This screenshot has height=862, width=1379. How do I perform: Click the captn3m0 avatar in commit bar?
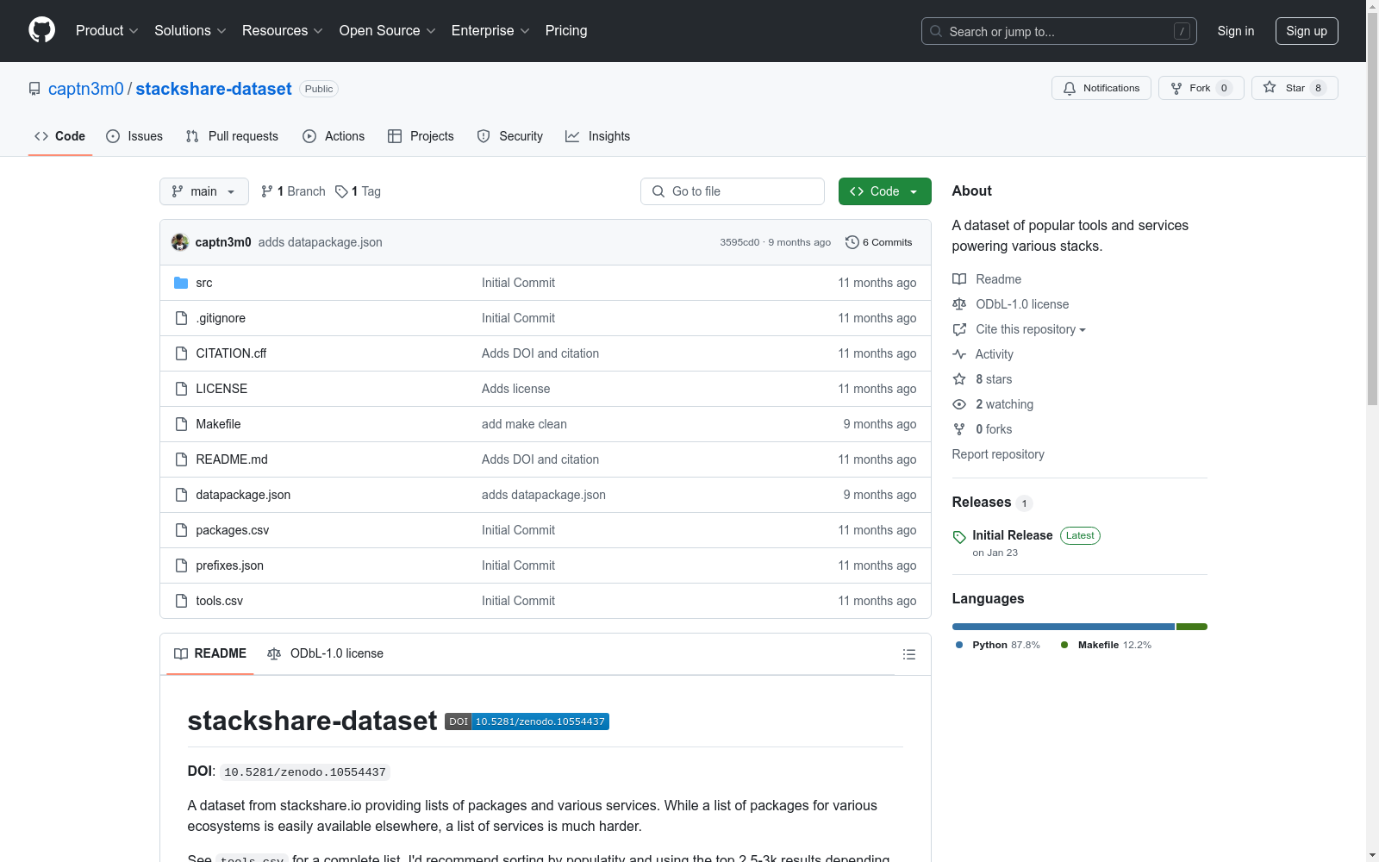(180, 242)
